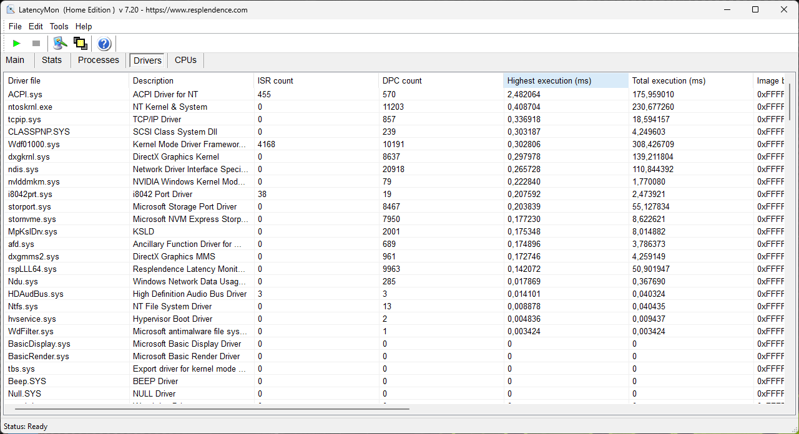Screen dimensions: 799x434
Task: Click the highest execution value 2,482064
Action: point(524,94)
